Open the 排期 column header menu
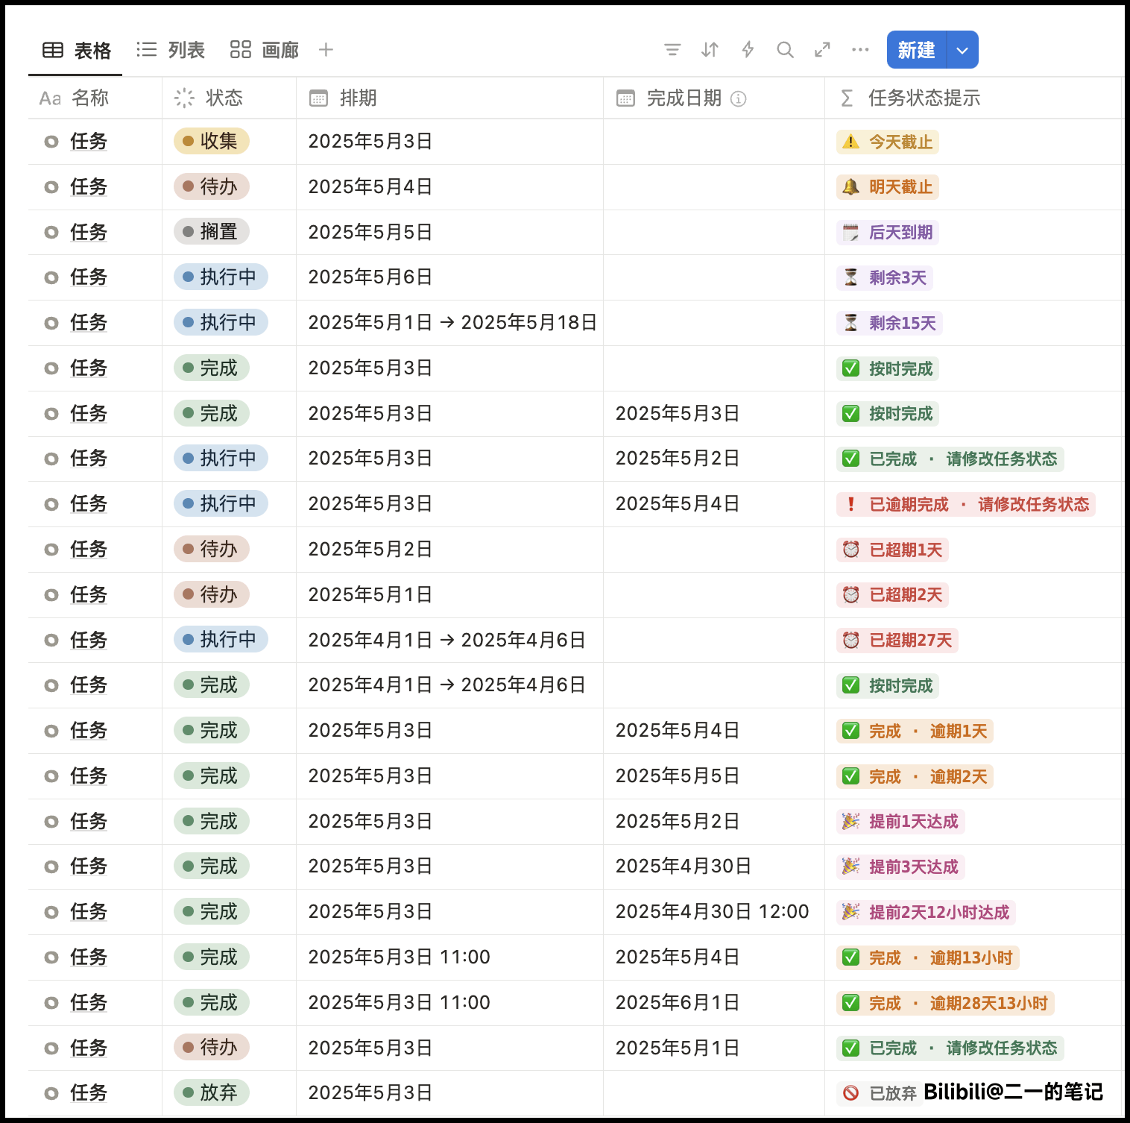The height and width of the screenshot is (1123, 1130). coord(358,98)
